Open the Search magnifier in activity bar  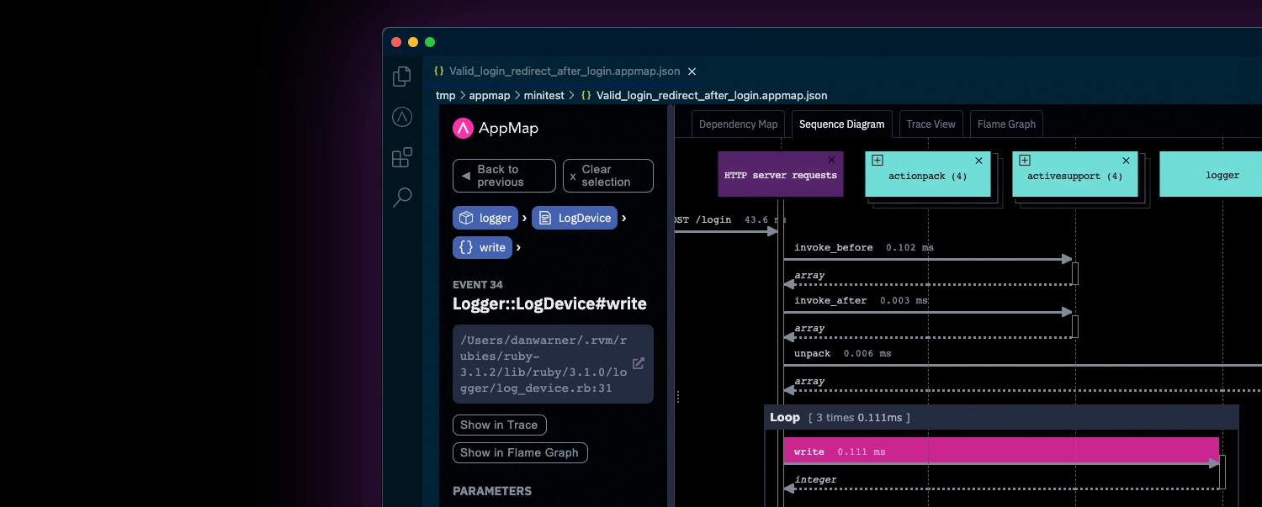(402, 198)
